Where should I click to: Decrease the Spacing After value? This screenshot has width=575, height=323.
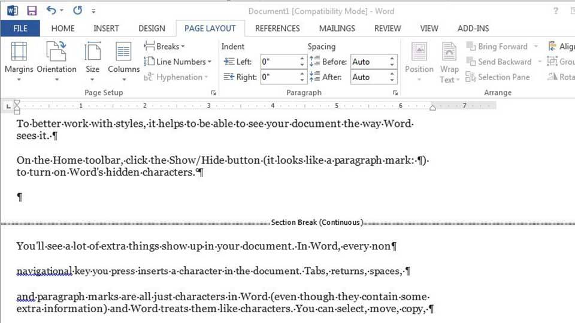392,80
